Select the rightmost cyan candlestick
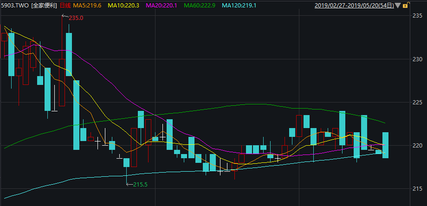The height and width of the screenshot is (206, 427). (385, 145)
